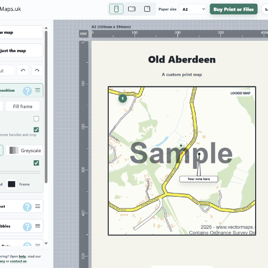268x268 pixels.
Task: Open help for the bubbles section
Action: coord(27,227)
